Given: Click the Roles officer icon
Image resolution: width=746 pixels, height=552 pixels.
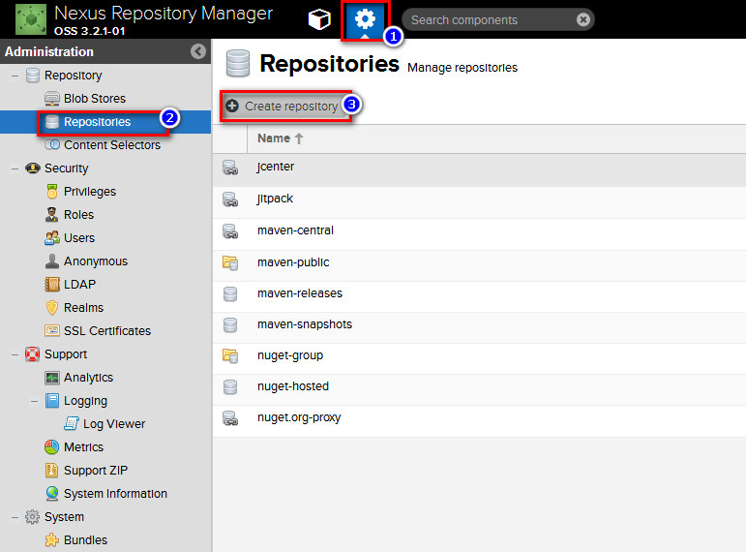Looking at the screenshot, I should pos(52,215).
